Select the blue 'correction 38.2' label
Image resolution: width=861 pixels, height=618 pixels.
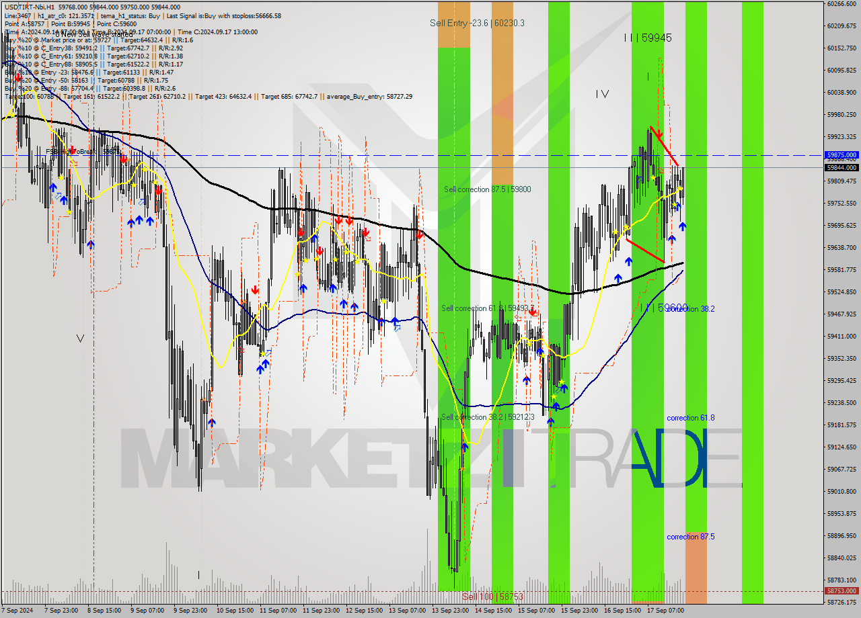tap(690, 309)
